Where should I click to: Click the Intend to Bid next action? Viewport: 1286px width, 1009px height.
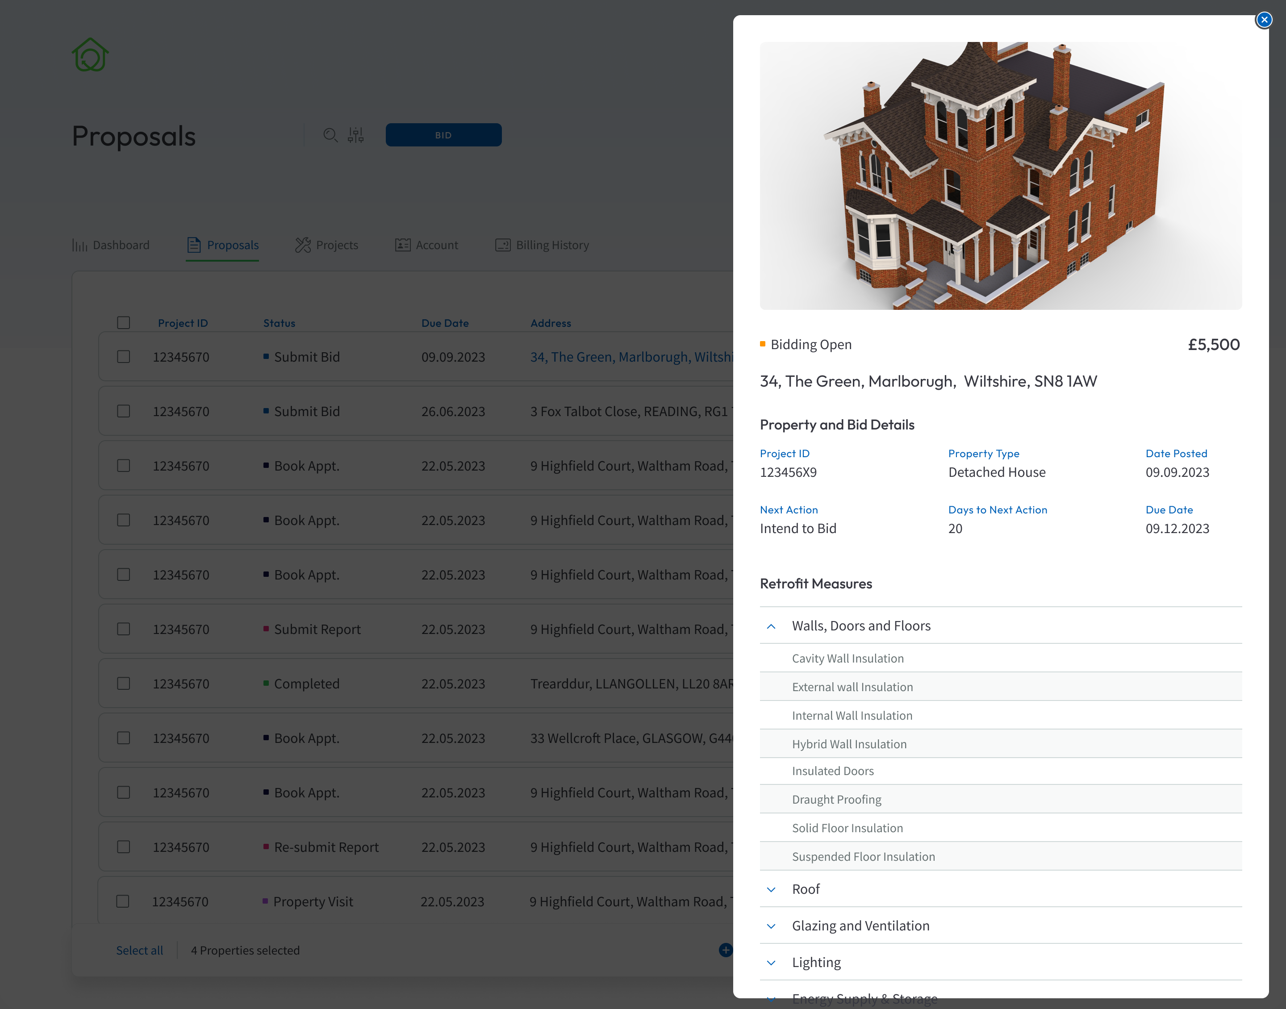[x=798, y=528]
